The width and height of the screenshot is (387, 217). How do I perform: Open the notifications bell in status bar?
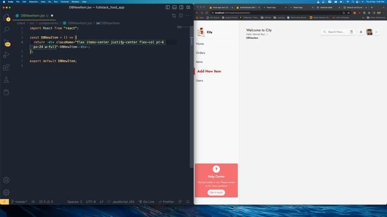coord(188,202)
